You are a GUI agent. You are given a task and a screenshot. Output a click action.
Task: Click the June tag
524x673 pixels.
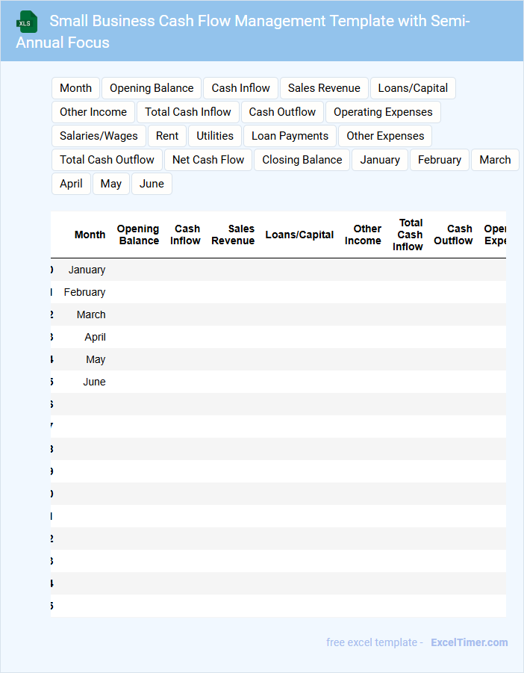[x=152, y=184]
